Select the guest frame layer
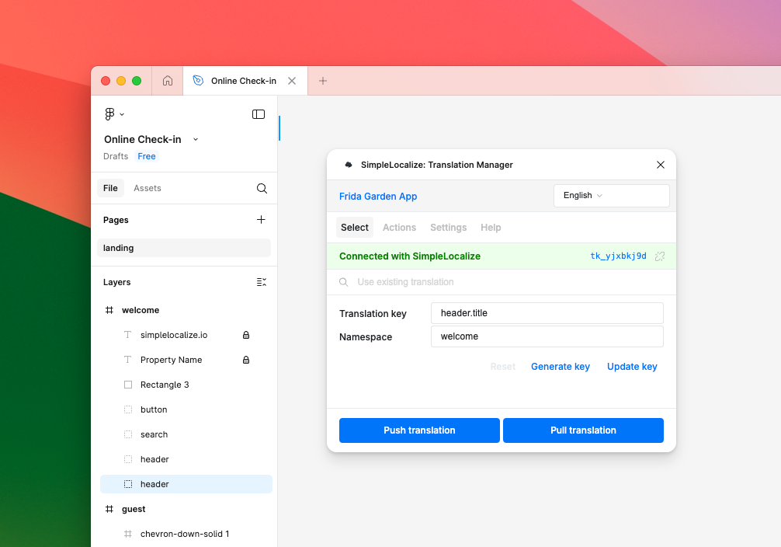This screenshot has height=547, width=781. (186, 509)
